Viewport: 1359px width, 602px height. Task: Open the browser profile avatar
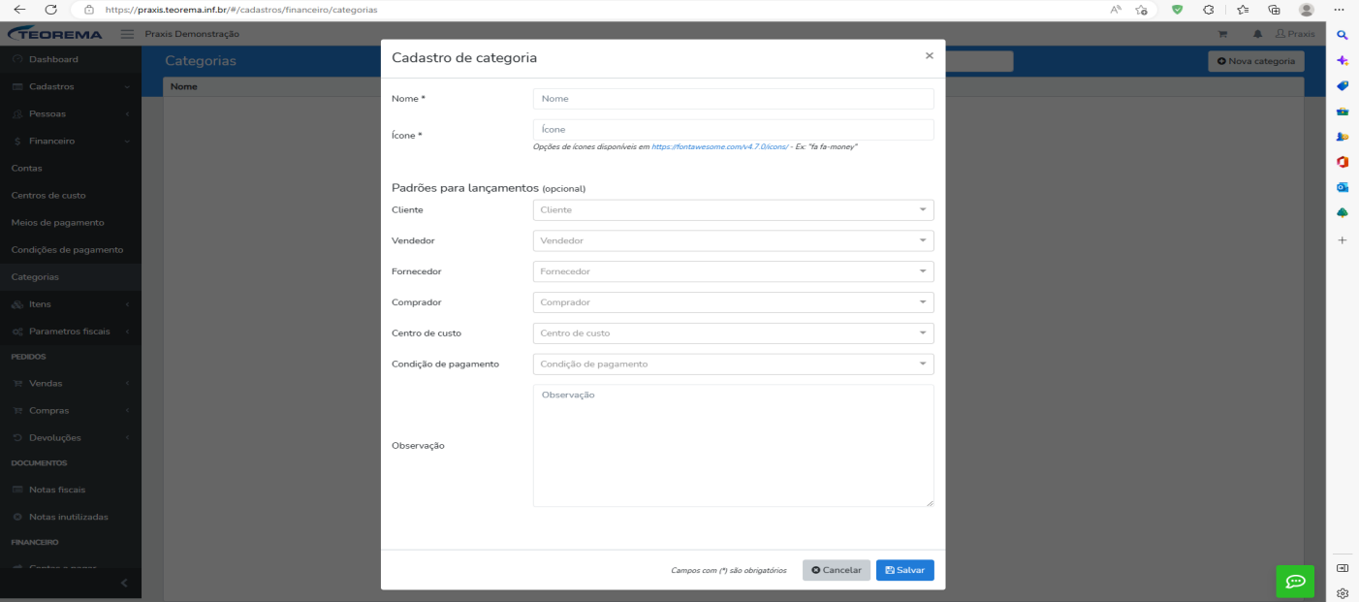[x=1307, y=9]
